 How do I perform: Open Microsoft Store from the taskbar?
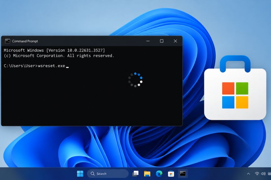(171, 174)
